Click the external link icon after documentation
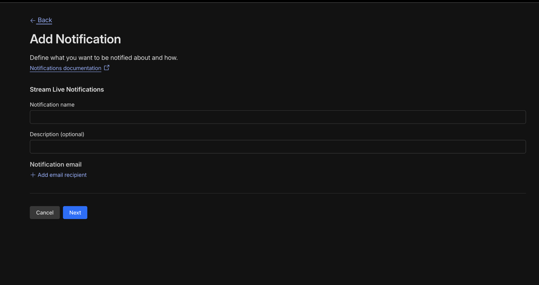Screen dimensions: 539x285 point(107,68)
